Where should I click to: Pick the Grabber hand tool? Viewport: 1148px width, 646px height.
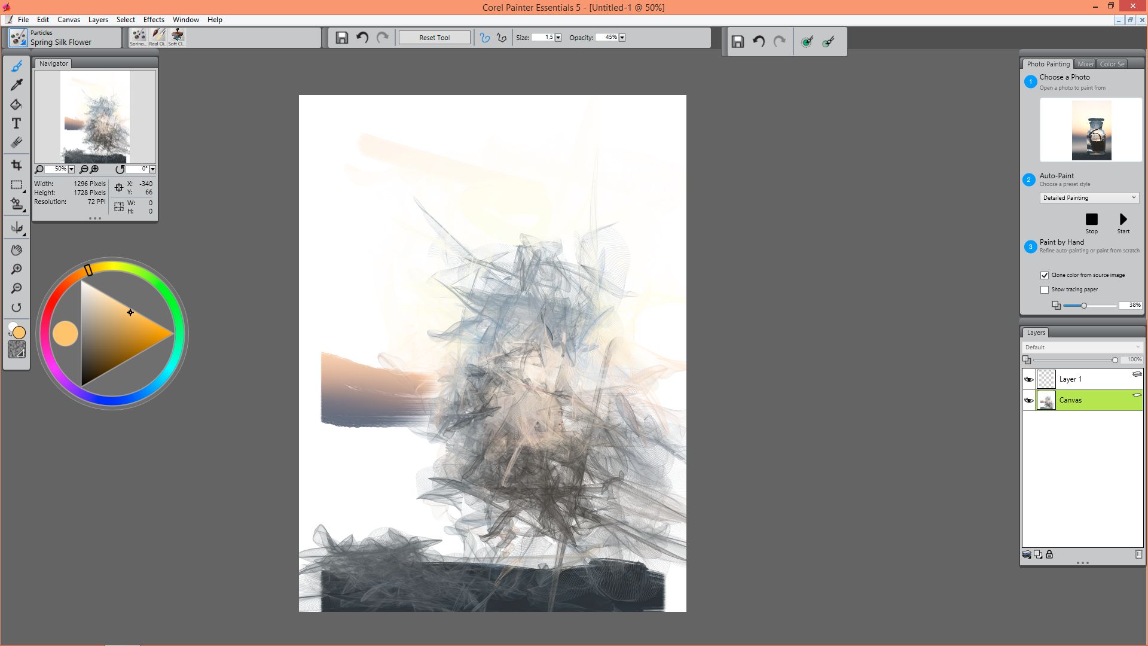[x=16, y=250]
